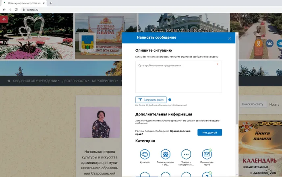Expand the Деятельность menu
The height and width of the screenshot is (177, 282).
coord(76,81)
